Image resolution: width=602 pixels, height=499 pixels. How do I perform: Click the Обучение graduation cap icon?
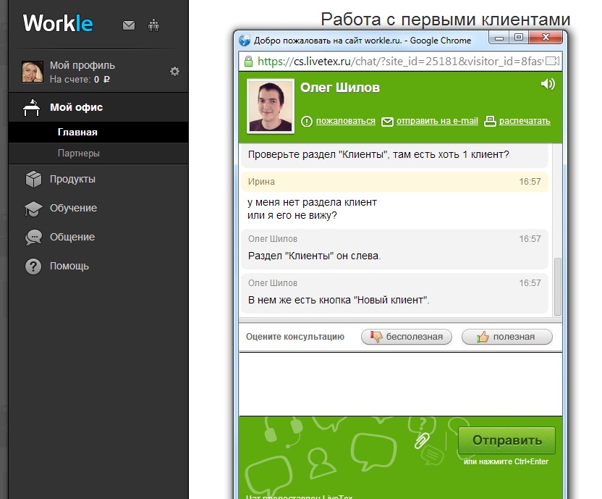coord(33,209)
